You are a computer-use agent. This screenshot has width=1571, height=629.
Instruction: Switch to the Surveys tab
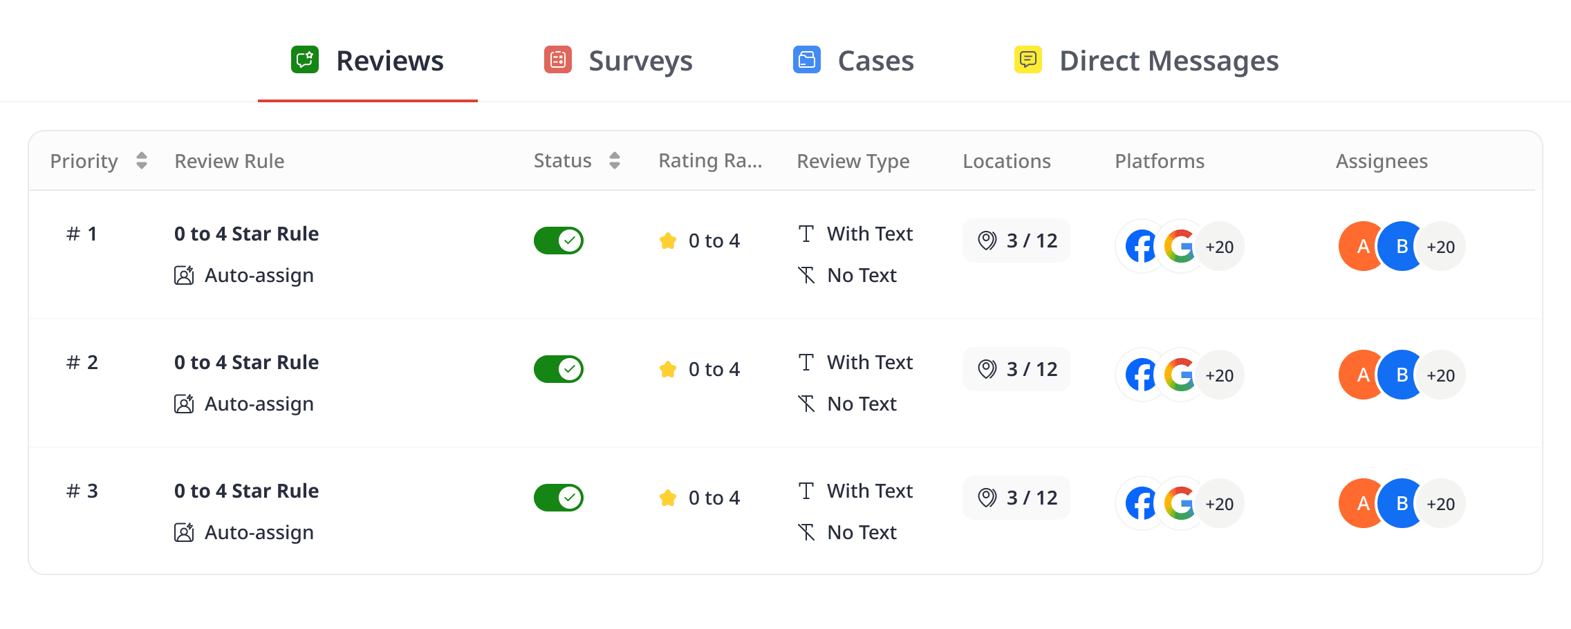[618, 61]
